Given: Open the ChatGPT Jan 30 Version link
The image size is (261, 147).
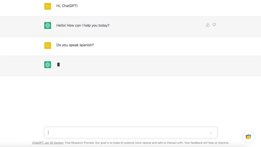Looking at the screenshot, I should [48, 143].
